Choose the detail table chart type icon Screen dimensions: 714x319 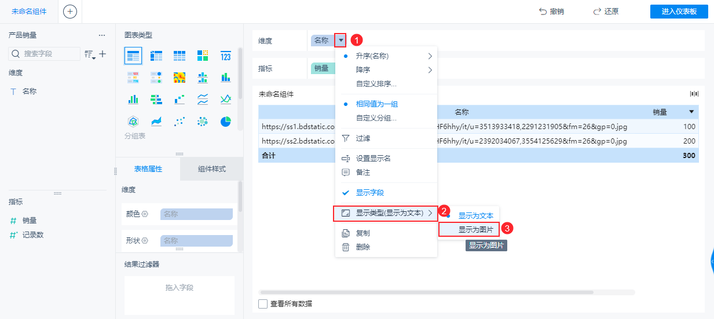(180, 56)
